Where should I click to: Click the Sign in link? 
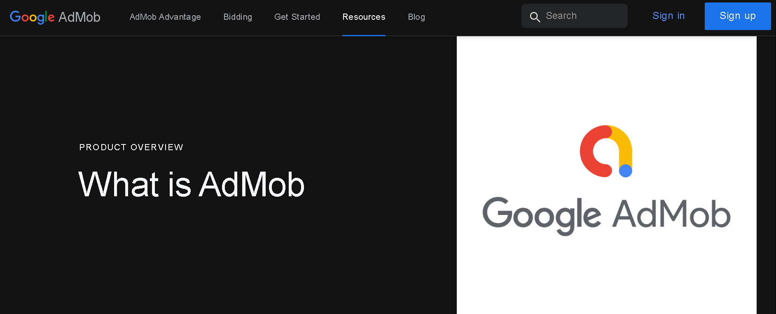tap(668, 16)
